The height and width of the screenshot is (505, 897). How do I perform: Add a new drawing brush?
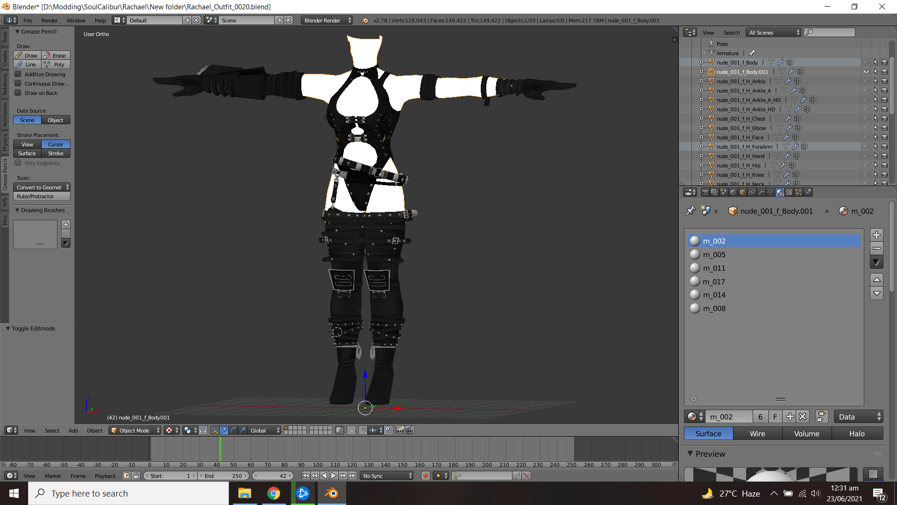tap(66, 224)
